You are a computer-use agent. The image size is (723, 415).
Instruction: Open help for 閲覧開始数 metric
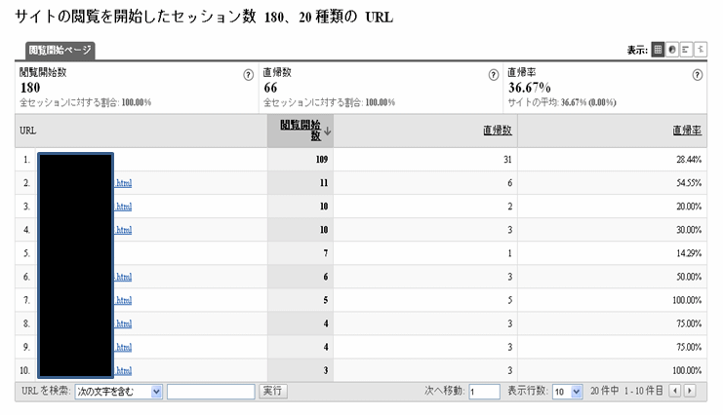point(248,75)
